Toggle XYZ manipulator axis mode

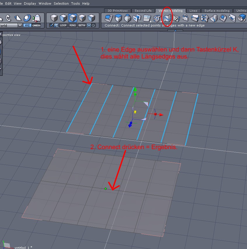(27, 25)
